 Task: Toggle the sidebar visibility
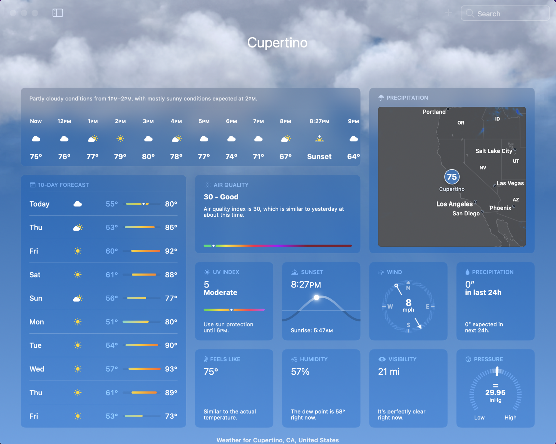58,13
